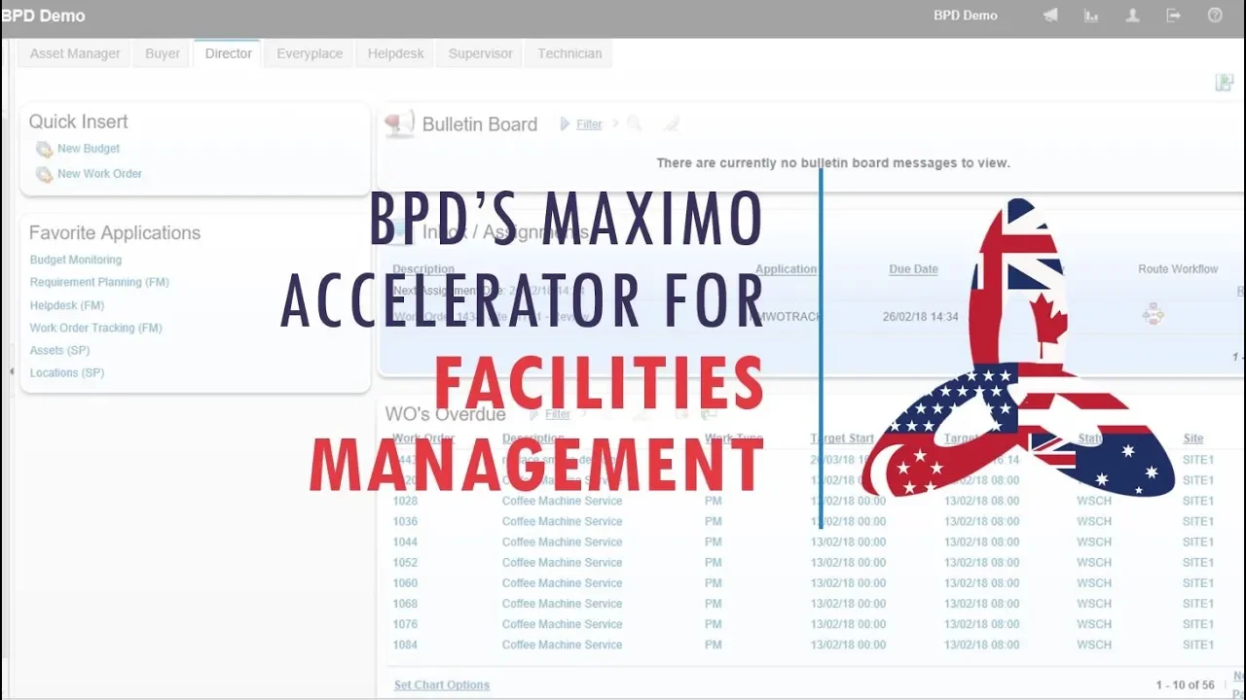The height and width of the screenshot is (700, 1246).
Task: Open work order 1084
Action: tap(405, 644)
